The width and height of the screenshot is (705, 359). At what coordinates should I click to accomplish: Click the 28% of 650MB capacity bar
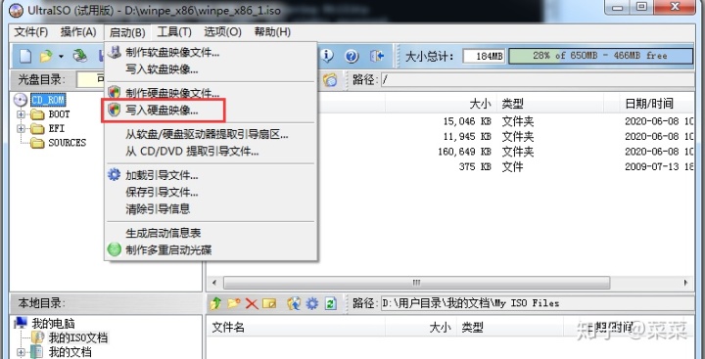(600, 56)
